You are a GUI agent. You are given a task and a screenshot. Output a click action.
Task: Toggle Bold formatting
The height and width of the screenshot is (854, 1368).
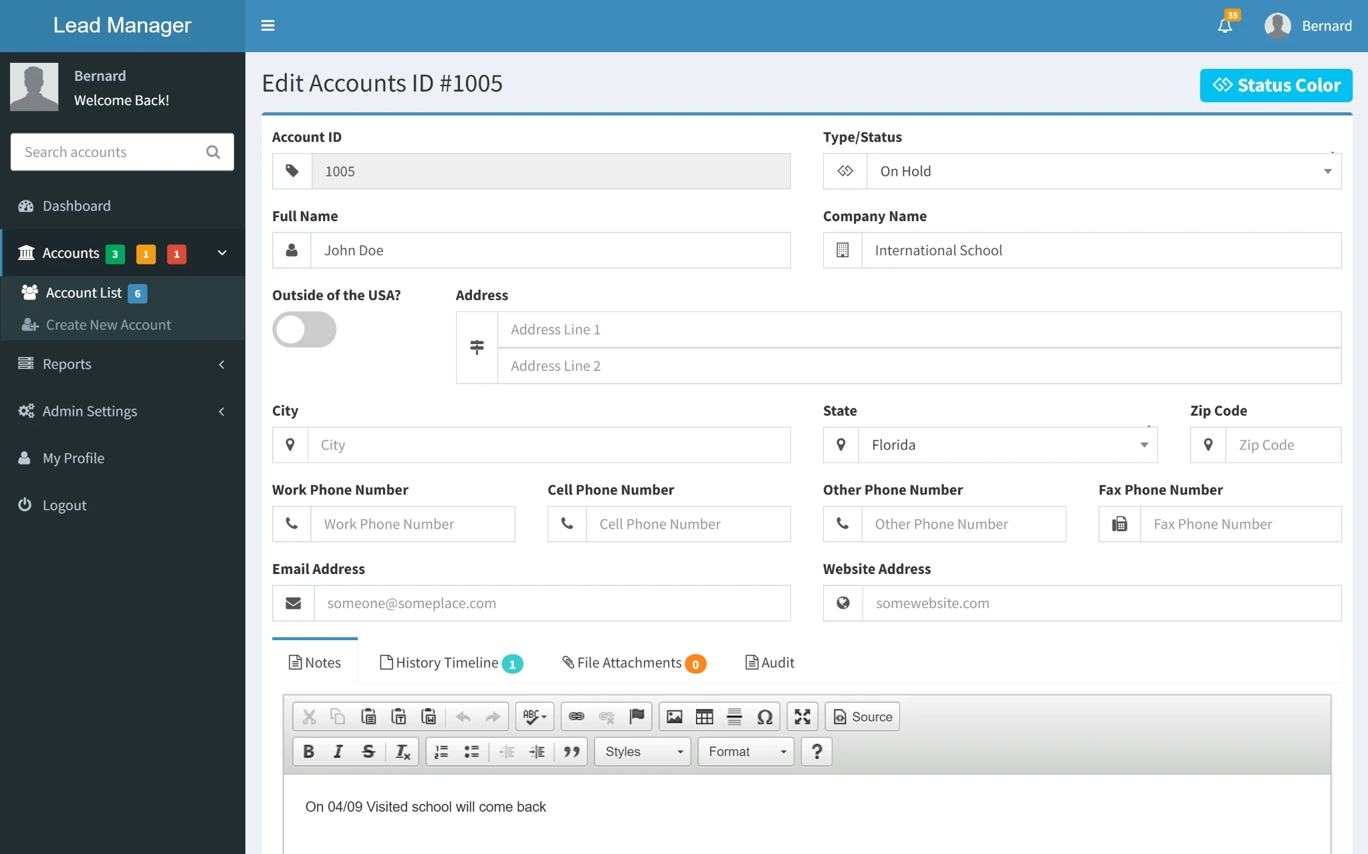[308, 752]
